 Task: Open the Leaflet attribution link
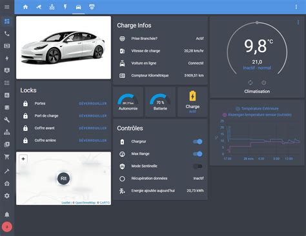click(66, 202)
